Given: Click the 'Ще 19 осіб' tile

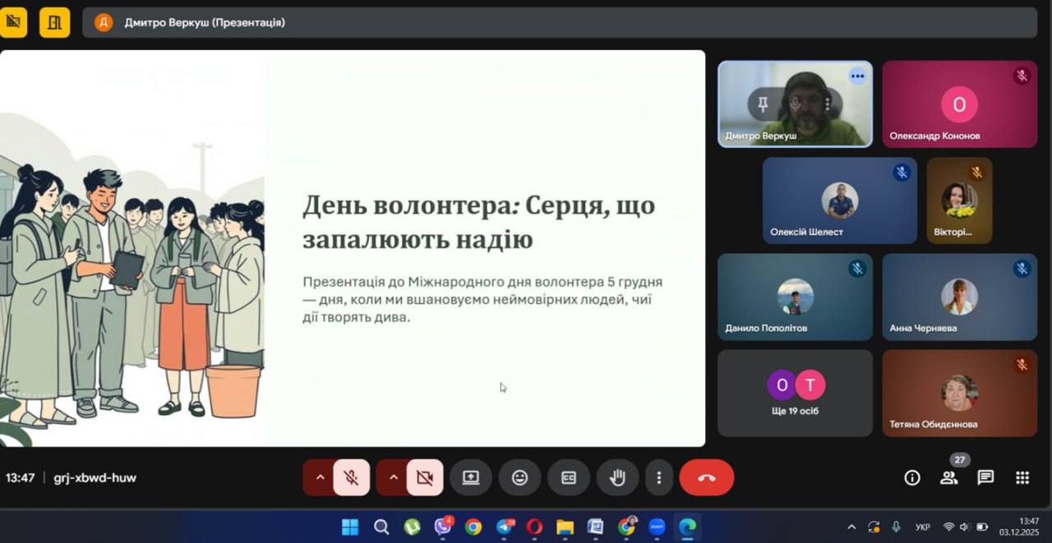Looking at the screenshot, I should pos(795,393).
